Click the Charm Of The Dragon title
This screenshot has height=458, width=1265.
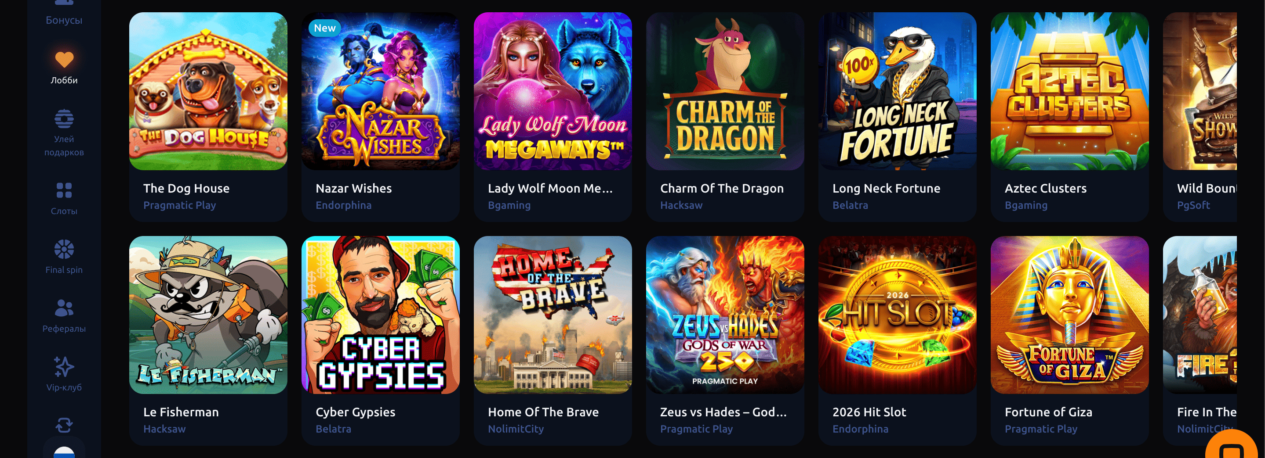coord(722,188)
